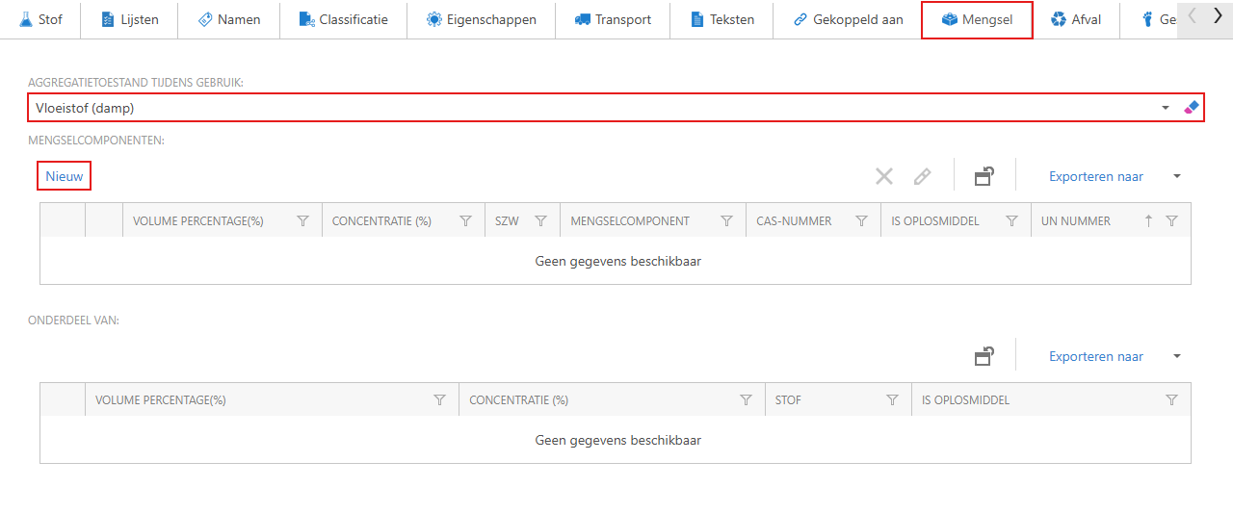Expand the Aggregatietoestand dropdown arrow
The width and height of the screenshot is (1233, 513).
click(x=1166, y=108)
